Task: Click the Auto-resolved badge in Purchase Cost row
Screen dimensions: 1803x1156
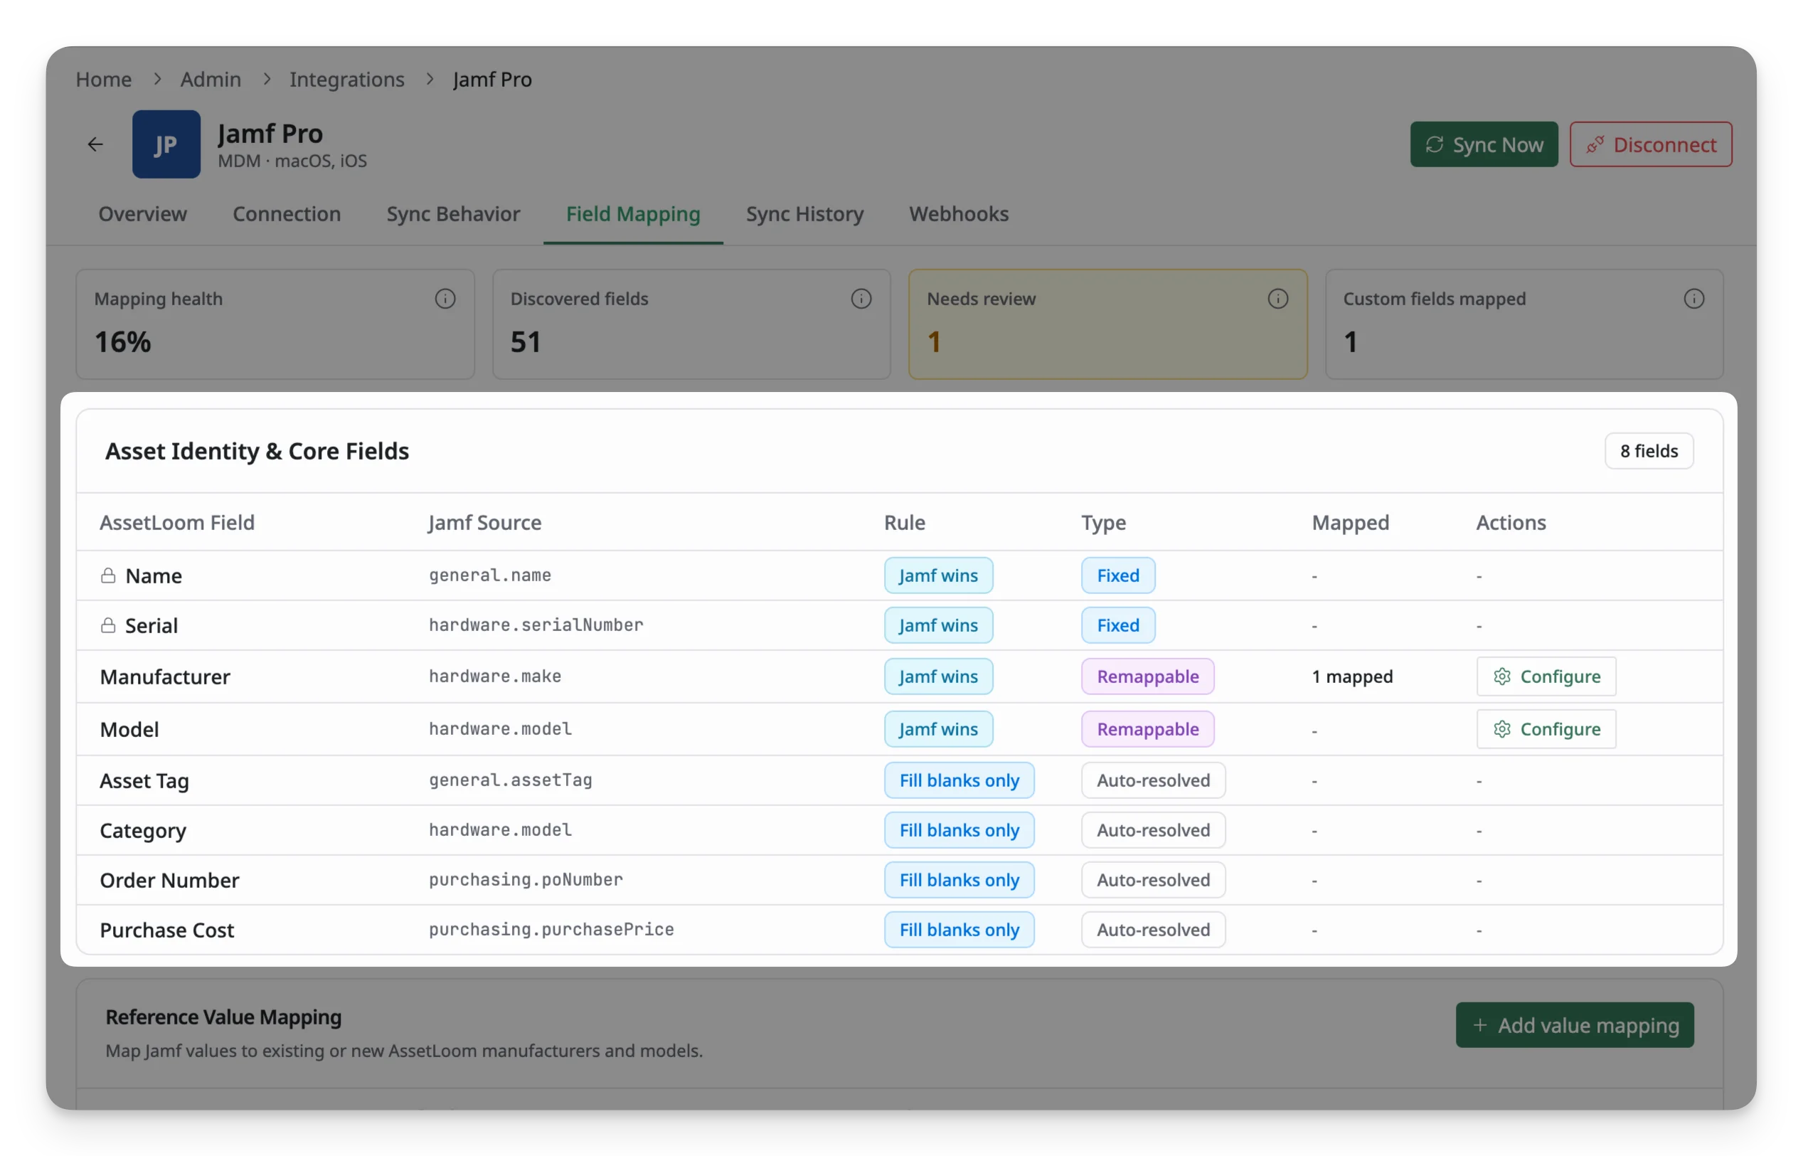Action: (x=1152, y=929)
